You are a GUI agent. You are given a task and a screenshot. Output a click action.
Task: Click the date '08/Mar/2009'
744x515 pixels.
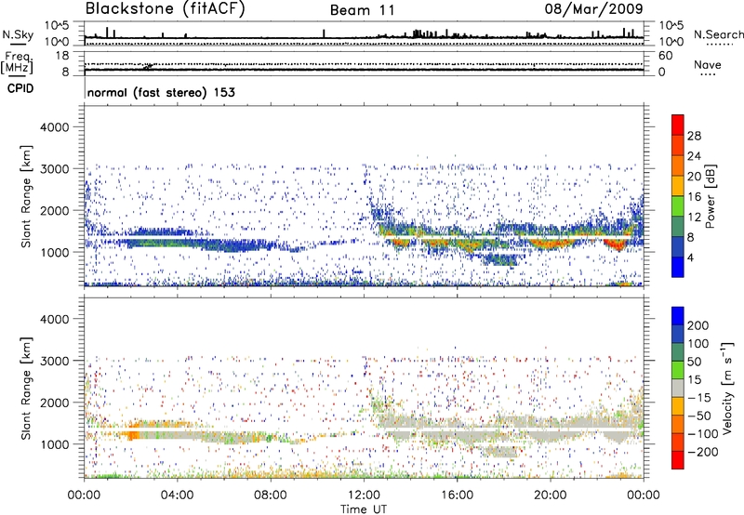pos(593,8)
